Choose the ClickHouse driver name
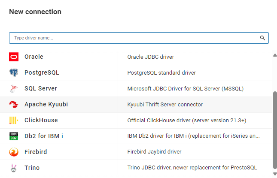Image resolution: width=277 pixels, height=178 pixels. [41, 120]
